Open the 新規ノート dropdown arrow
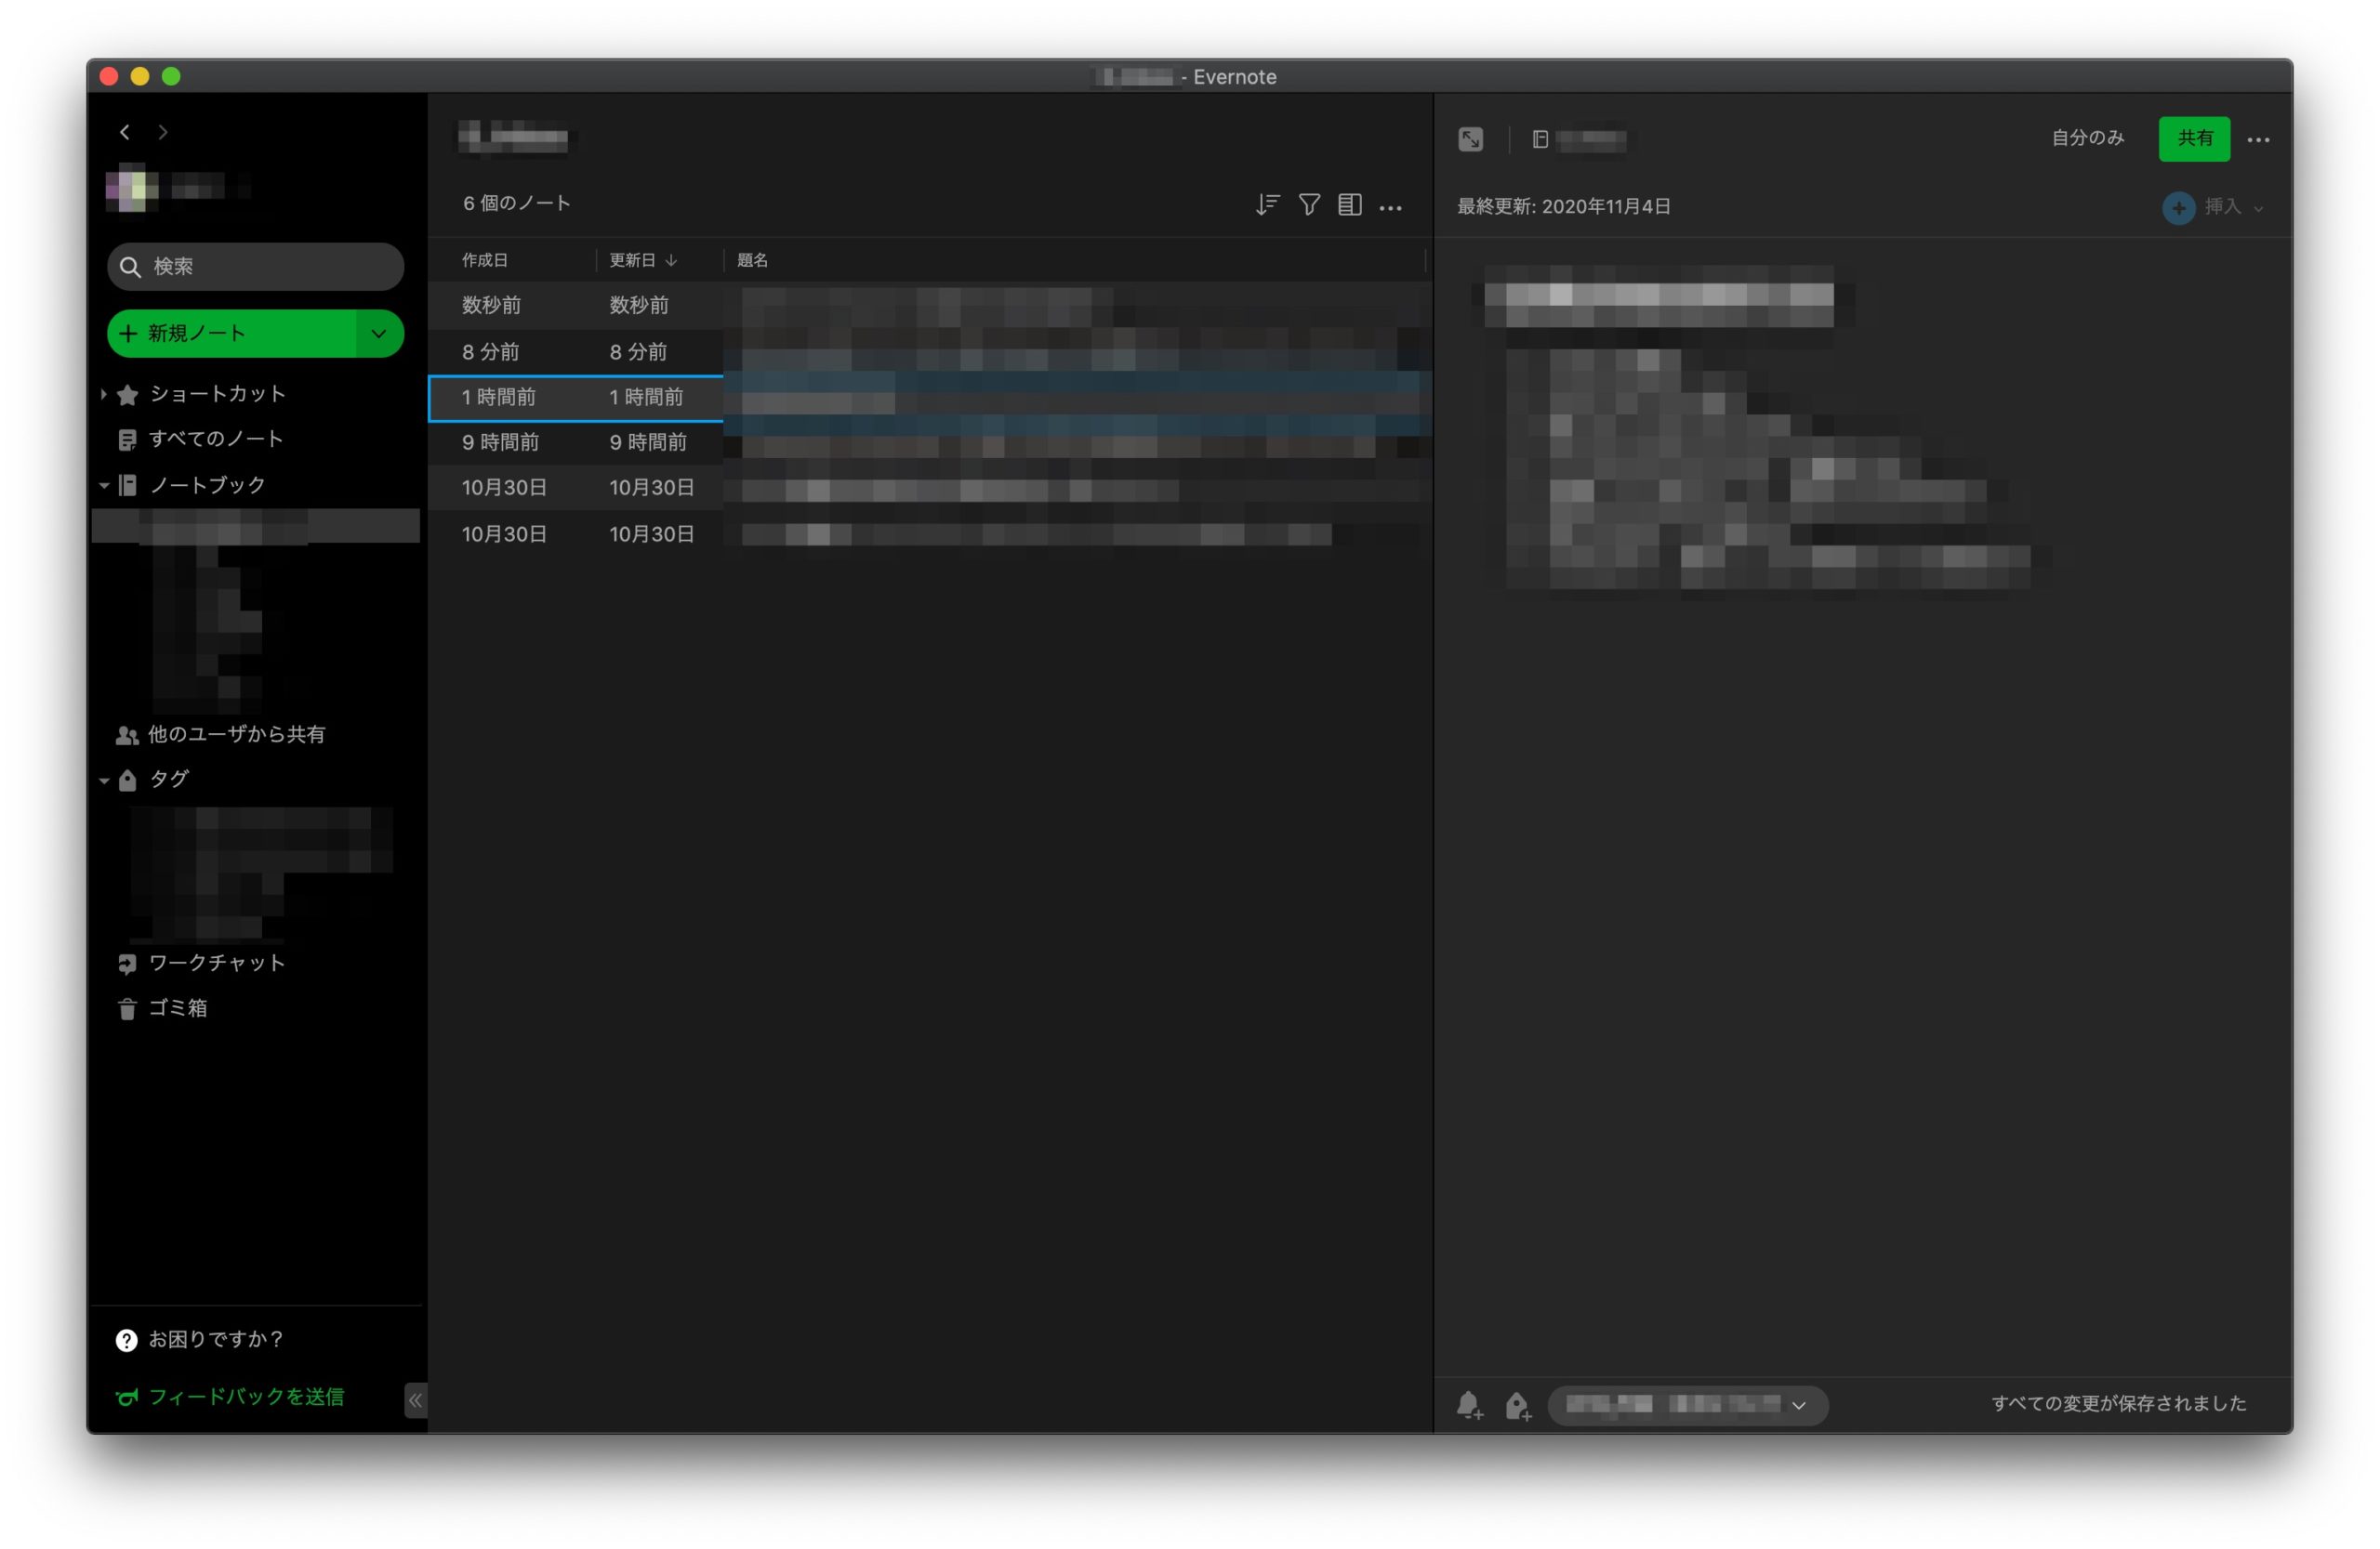The width and height of the screenshot is (2380, 1549). point(380,334)
